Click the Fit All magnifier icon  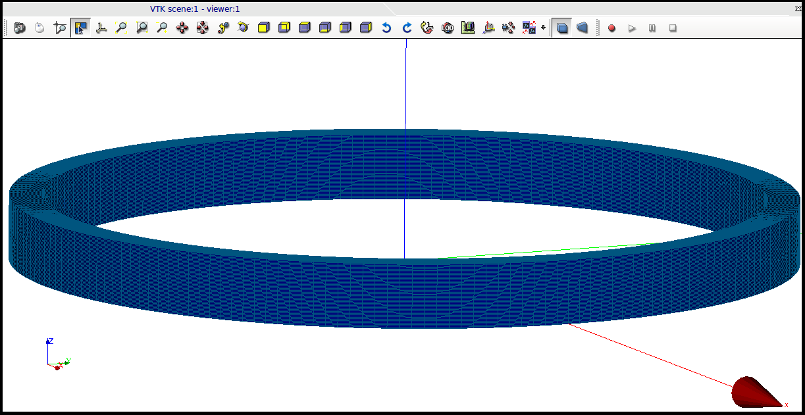tap(121, 28)
